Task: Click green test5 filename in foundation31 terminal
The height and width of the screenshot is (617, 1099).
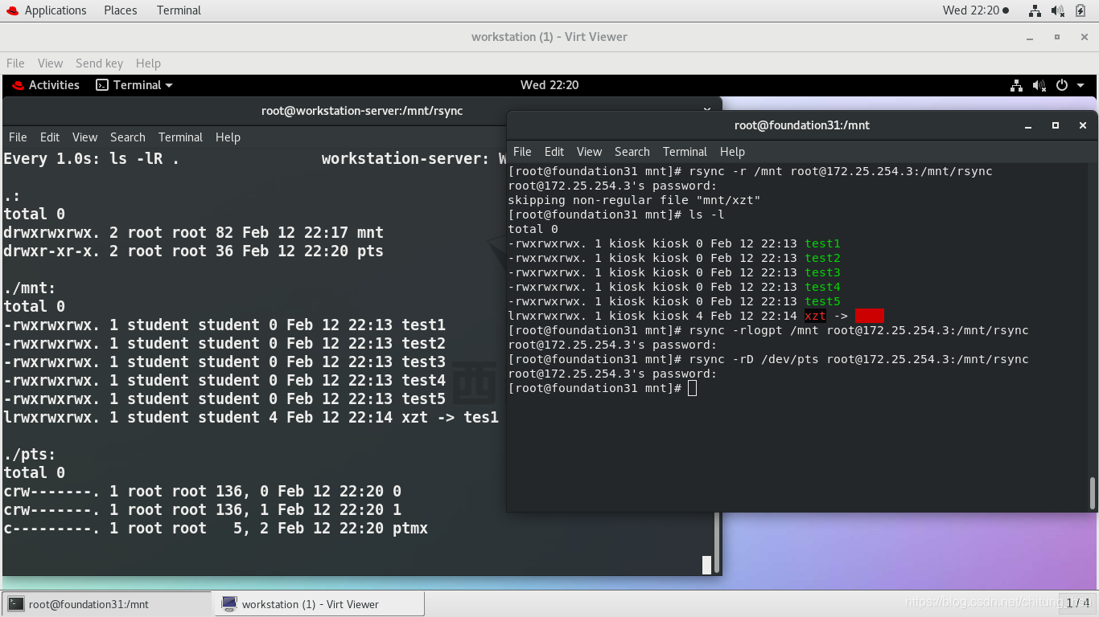Action: click(x=822, y=301)
